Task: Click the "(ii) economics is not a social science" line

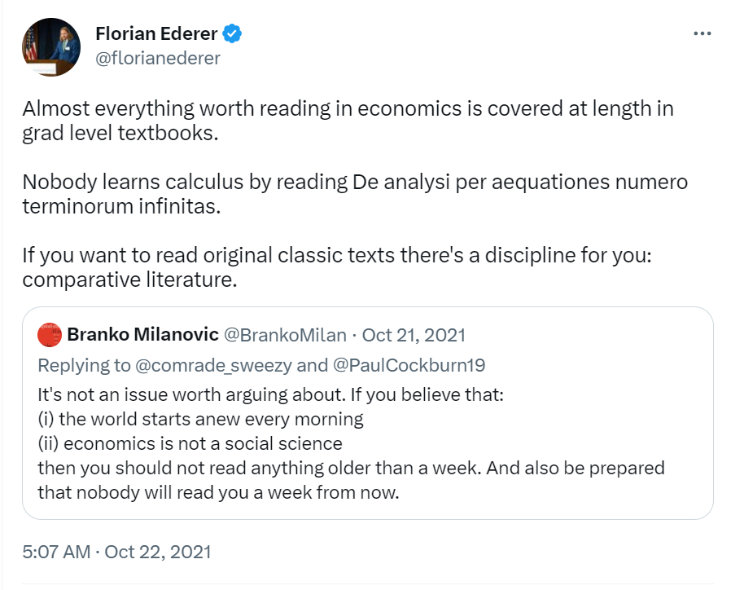Action: (x=190, y=444)
